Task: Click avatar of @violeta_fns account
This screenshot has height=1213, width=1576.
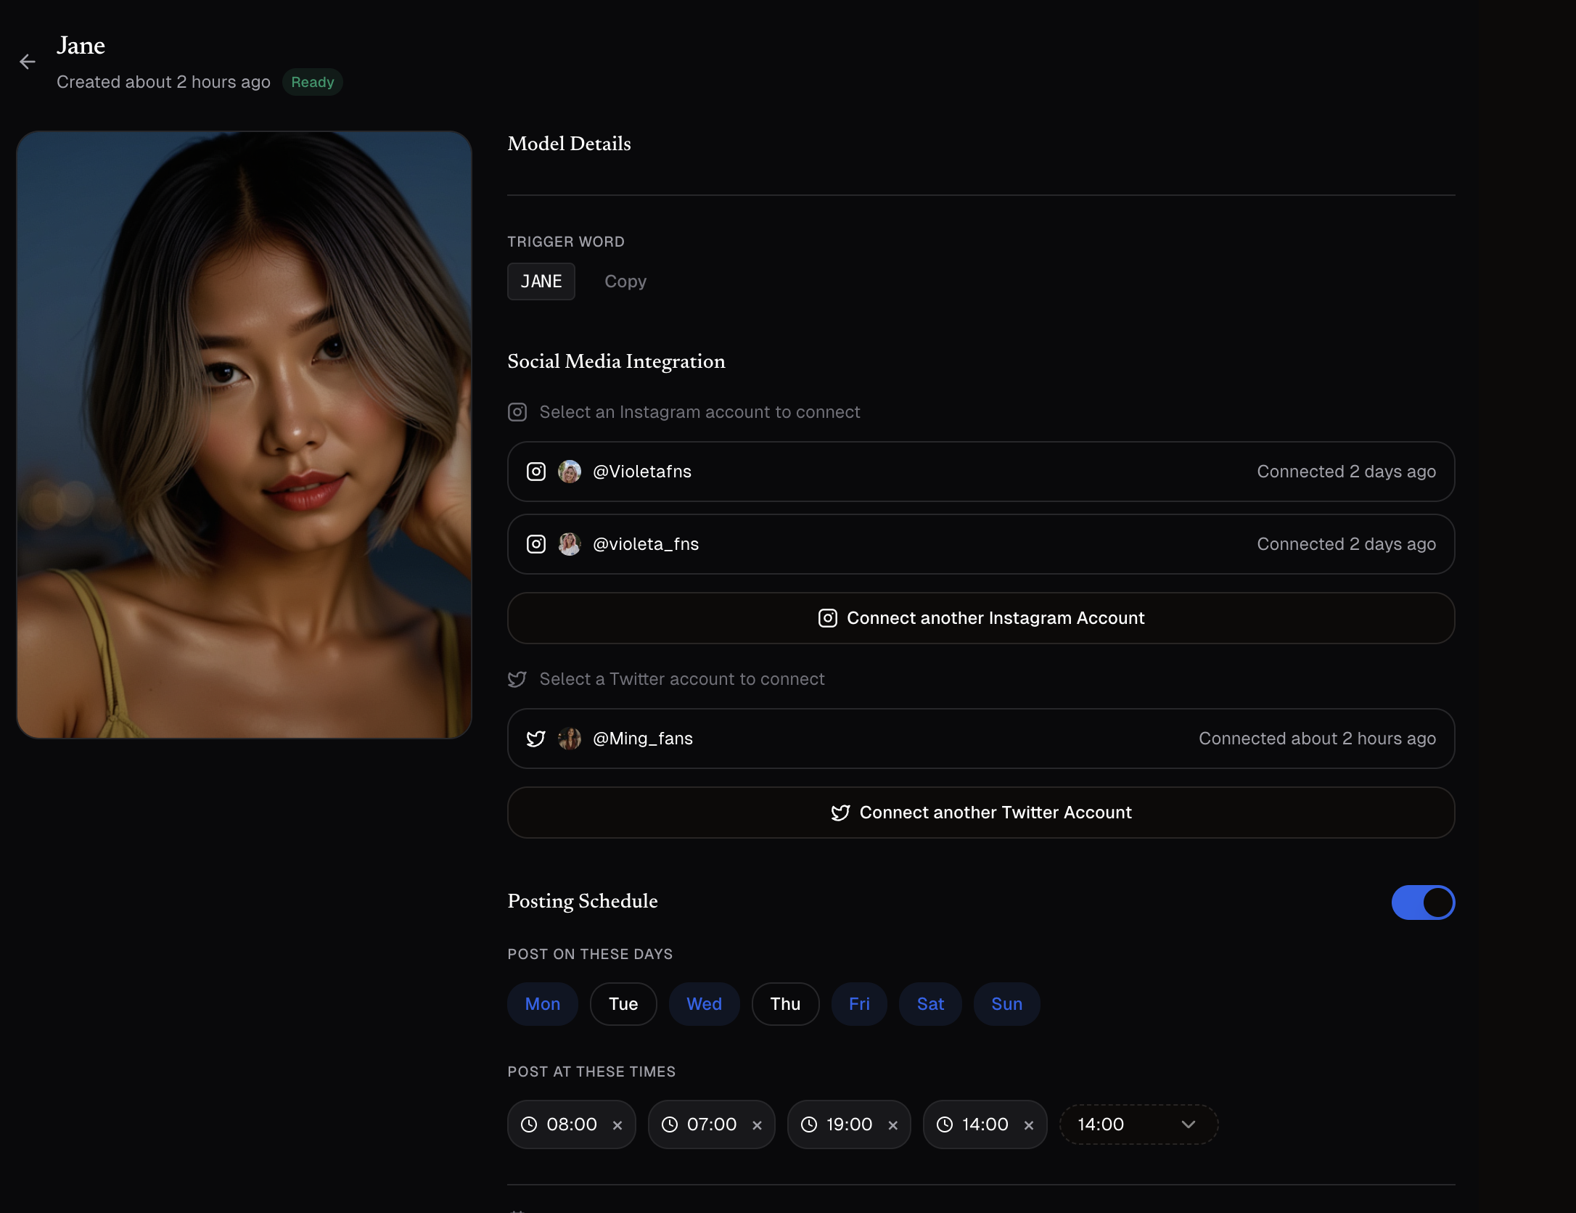Action: point(570,544)
